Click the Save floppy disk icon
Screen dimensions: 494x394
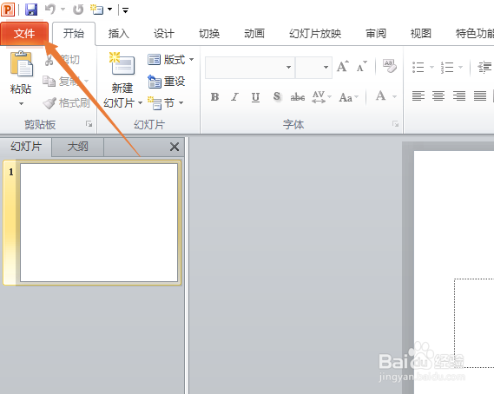point(31,10)
